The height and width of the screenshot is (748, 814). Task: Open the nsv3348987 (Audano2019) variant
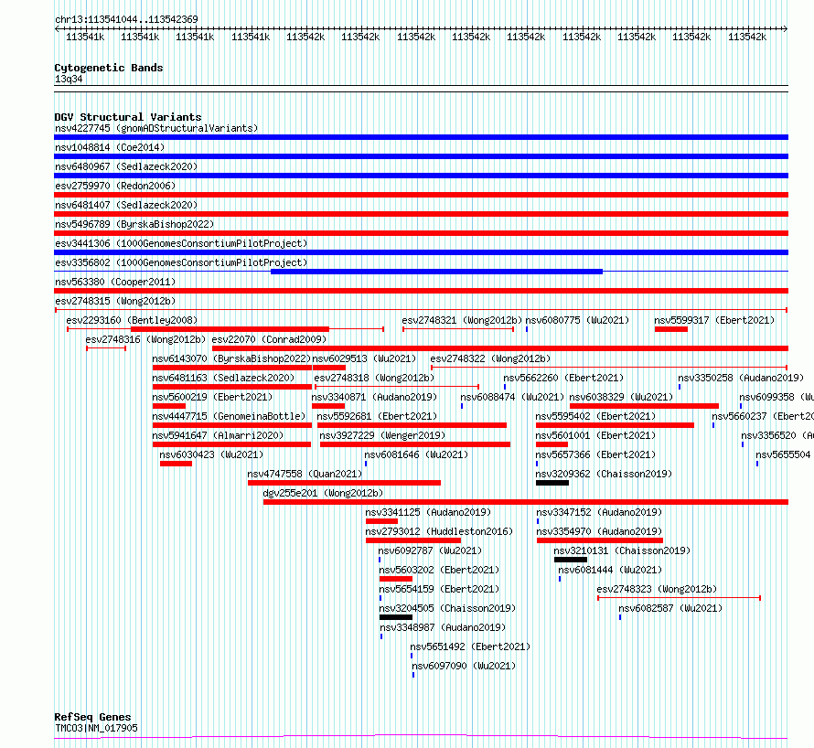tap(443, 627)
